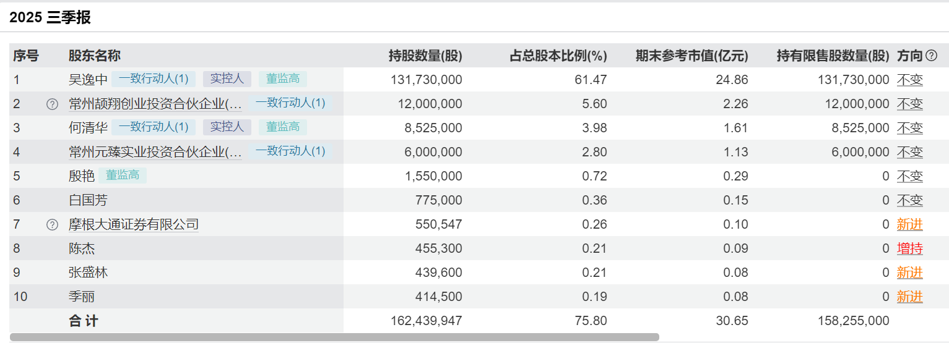Click the 不变 link in 白国芳's row
949x343 pixels.
pos(909,201)
